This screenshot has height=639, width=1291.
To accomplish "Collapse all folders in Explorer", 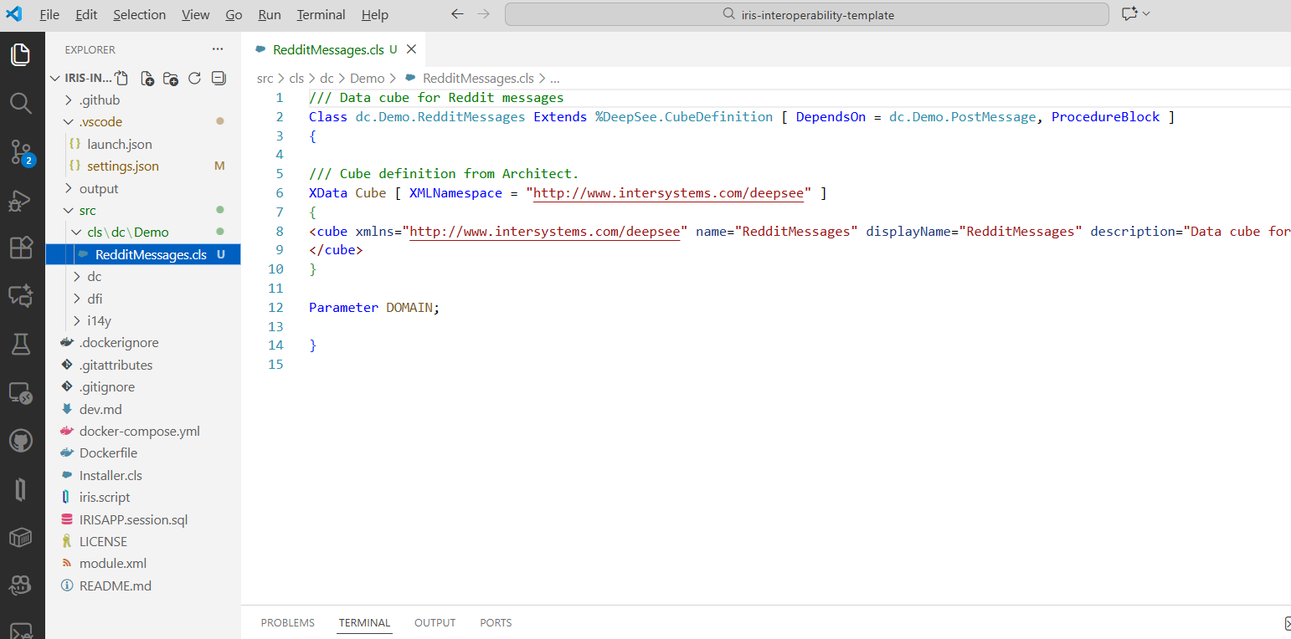I will coord(219,79).
